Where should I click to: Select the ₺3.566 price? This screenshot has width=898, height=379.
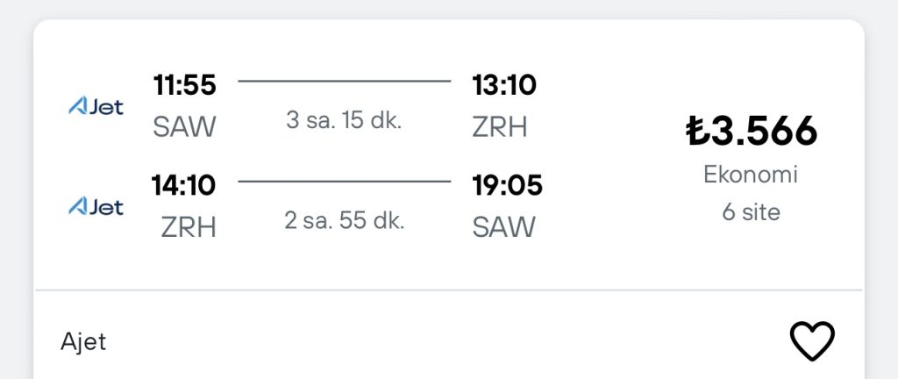pyautogui.click(x=751, y=132)
